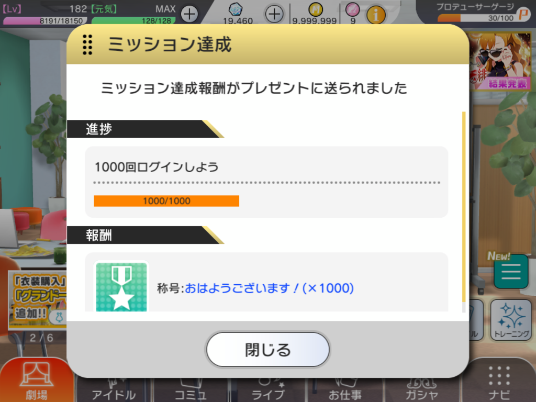Switch to the アイドル tab
Image resolution: width=536 pixels, height=402 pixels.
114,389
